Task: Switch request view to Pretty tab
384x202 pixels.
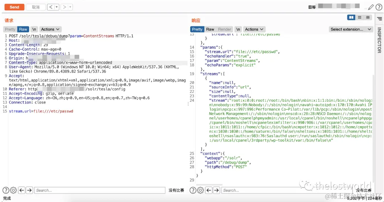Action: tap(10, 29)
